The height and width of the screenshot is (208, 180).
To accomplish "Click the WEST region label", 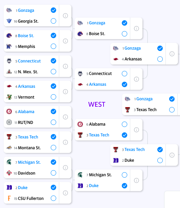I will (x=97, y=104).
